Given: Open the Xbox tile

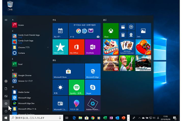Looking at the screenshot, I should (111, 31).
